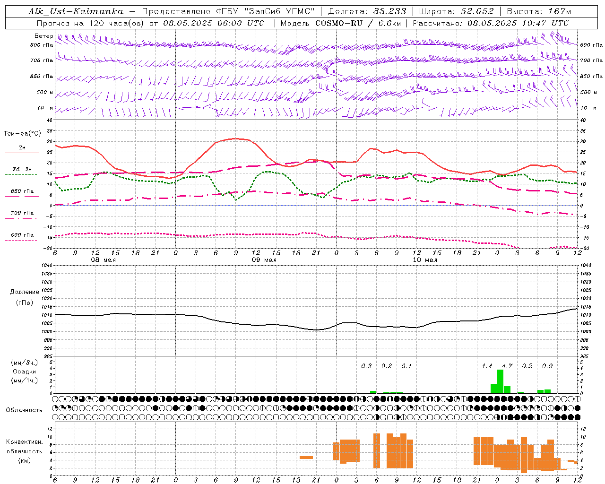Select the Долгота: 83.233 header value
The image size is (605, 484).
[x=367, y=11]
